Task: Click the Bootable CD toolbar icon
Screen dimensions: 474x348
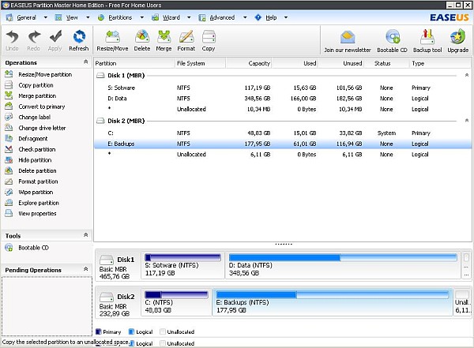Action: tap(393, 41)
